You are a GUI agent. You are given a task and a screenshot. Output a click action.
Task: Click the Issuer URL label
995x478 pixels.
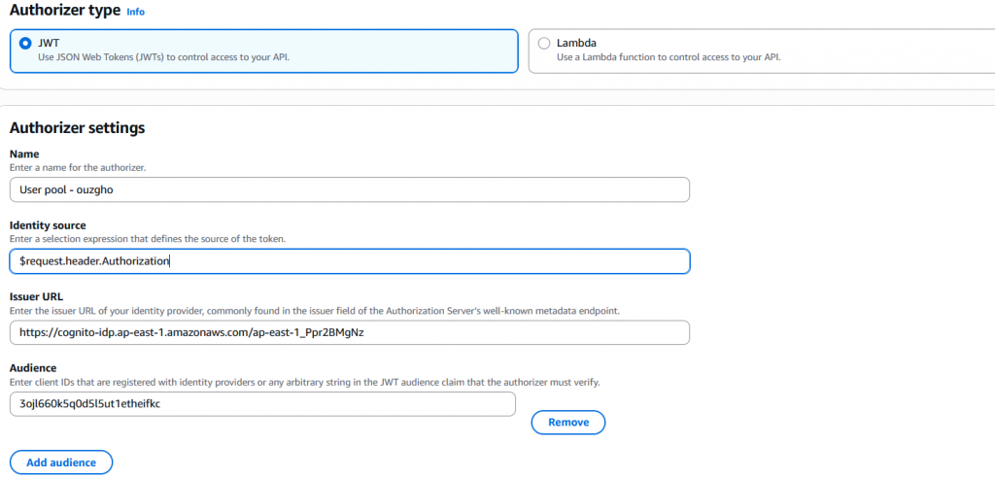36,297
